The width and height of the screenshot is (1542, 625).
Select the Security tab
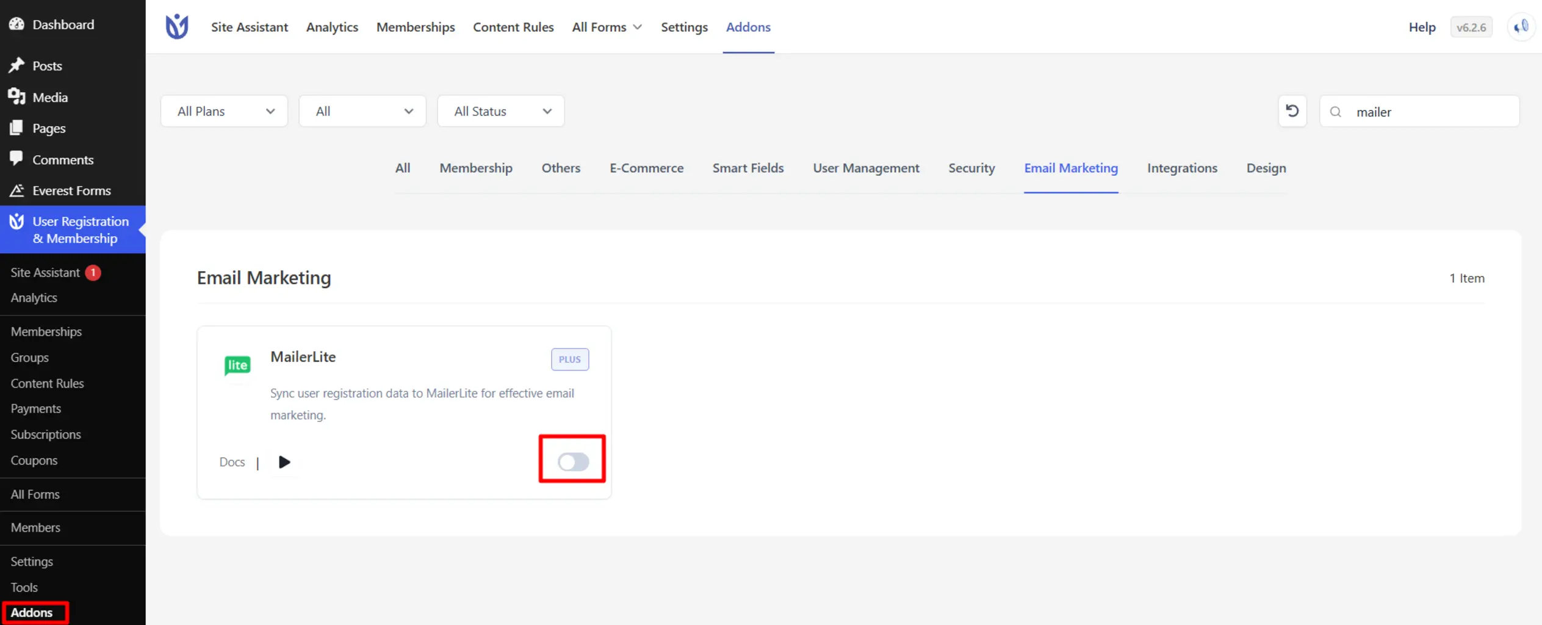(x=971, y=168)
